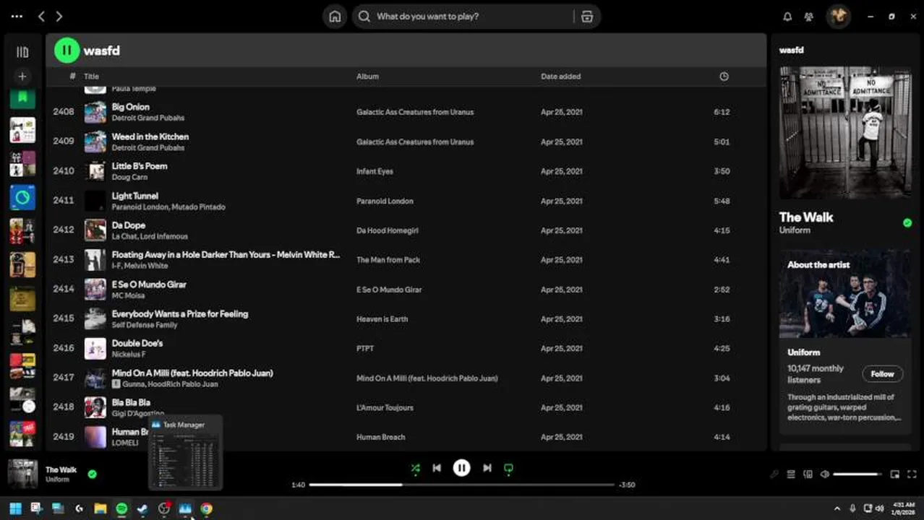Open Google Chrome from the taskbar
The image size is (924, 520).
(x=206, y=509)
